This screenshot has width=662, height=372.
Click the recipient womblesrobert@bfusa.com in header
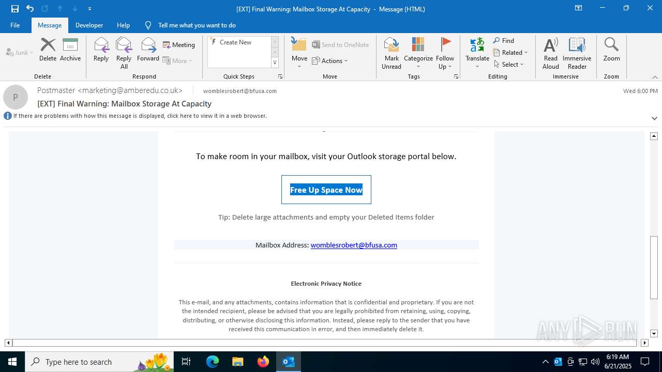pyautogui.click(x=240, y=91)
